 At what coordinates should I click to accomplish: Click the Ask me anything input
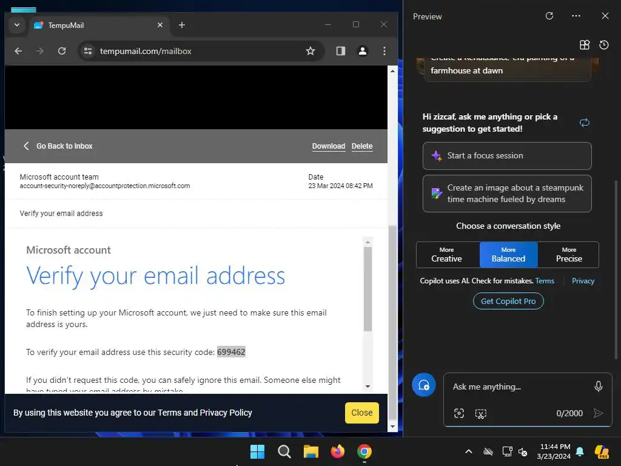click(x=519, y=387)
